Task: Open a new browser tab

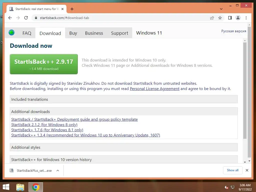Action: click(72, 9)
